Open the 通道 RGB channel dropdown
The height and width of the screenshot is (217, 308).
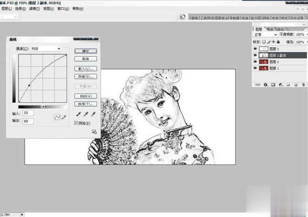pyautogui.click(x=46, y=49)
